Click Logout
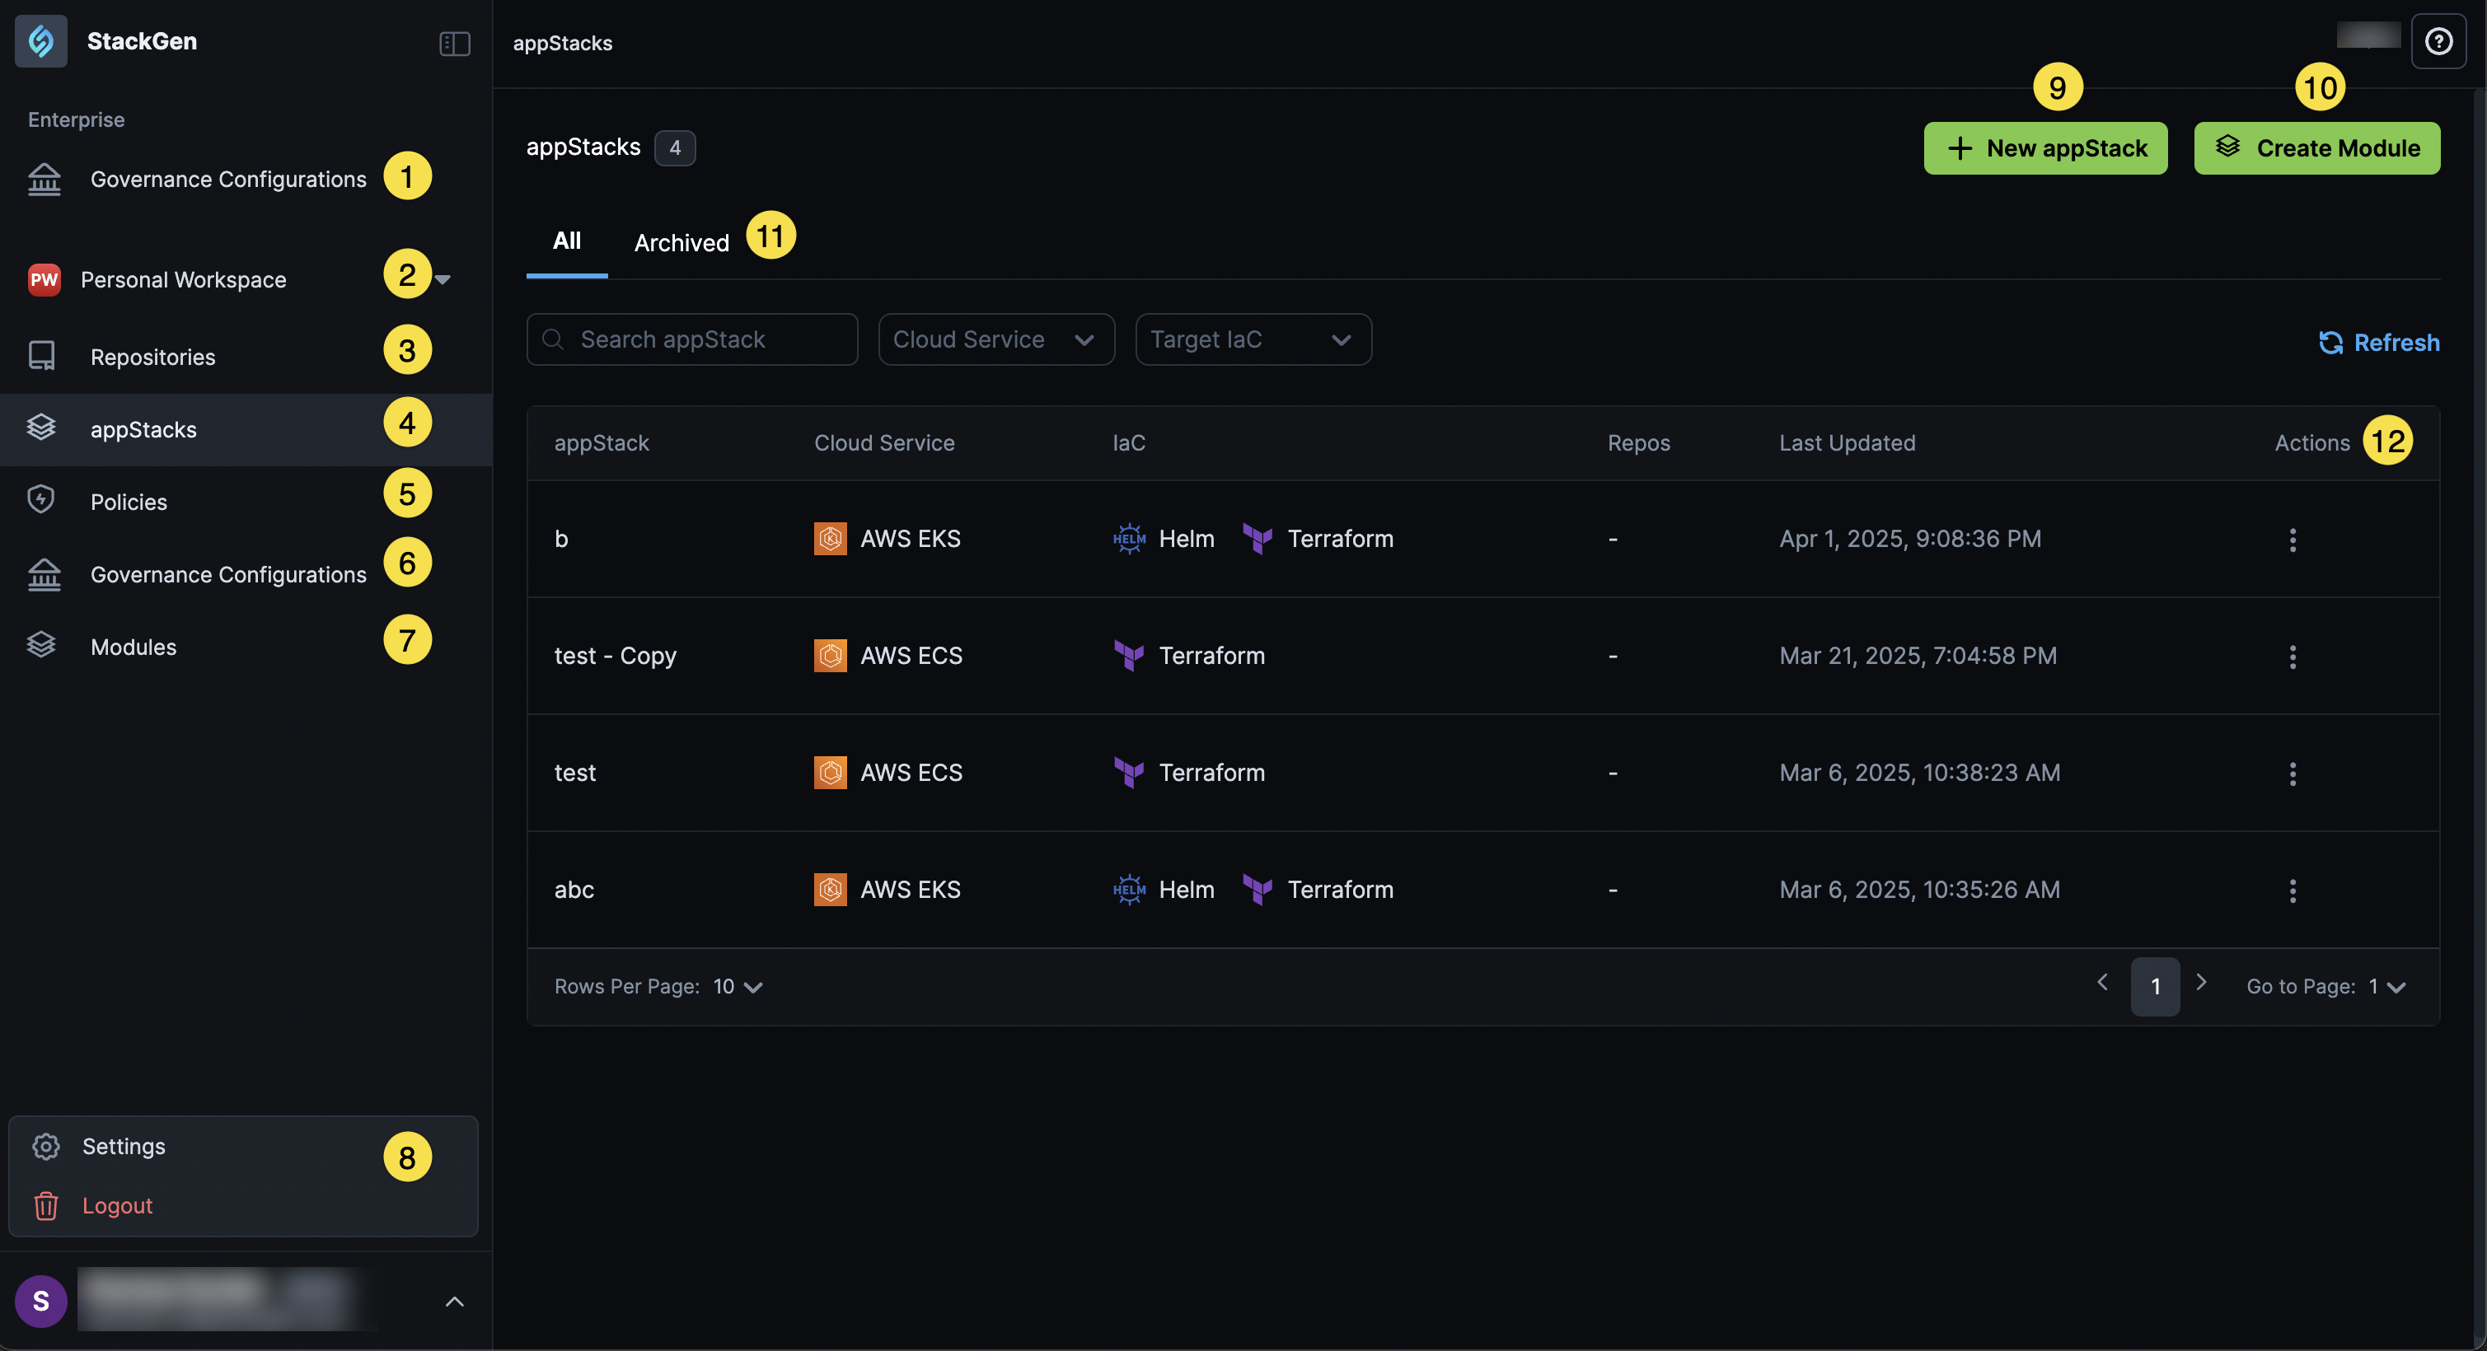Image resolution: width=2487 pixels, height=1351 pixels. click(x=117, y=1206)
